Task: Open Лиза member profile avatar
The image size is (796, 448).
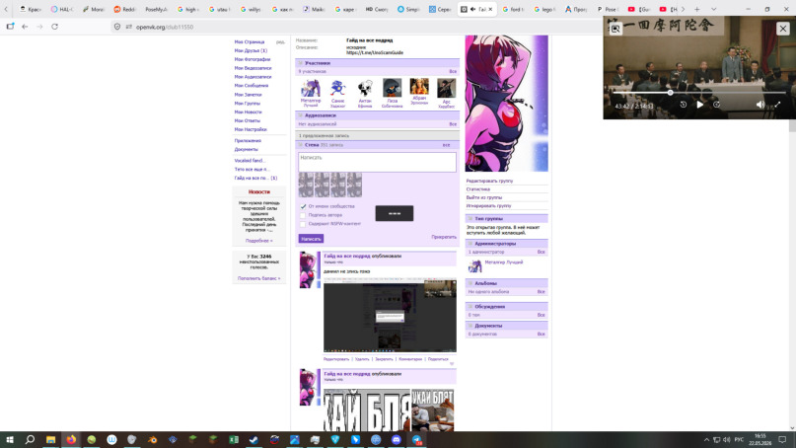Action: (392, 88)
